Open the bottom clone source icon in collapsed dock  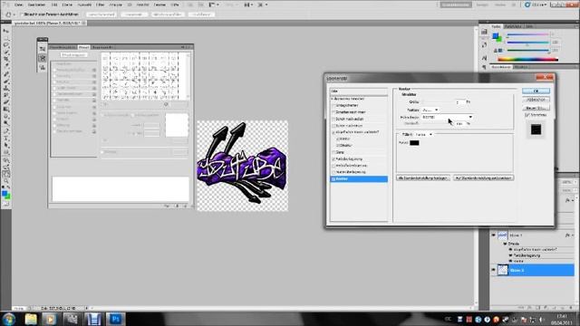point(43,67)
